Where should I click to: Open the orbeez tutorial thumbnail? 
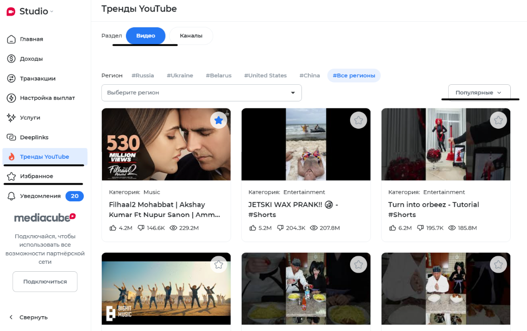[445, 144]
